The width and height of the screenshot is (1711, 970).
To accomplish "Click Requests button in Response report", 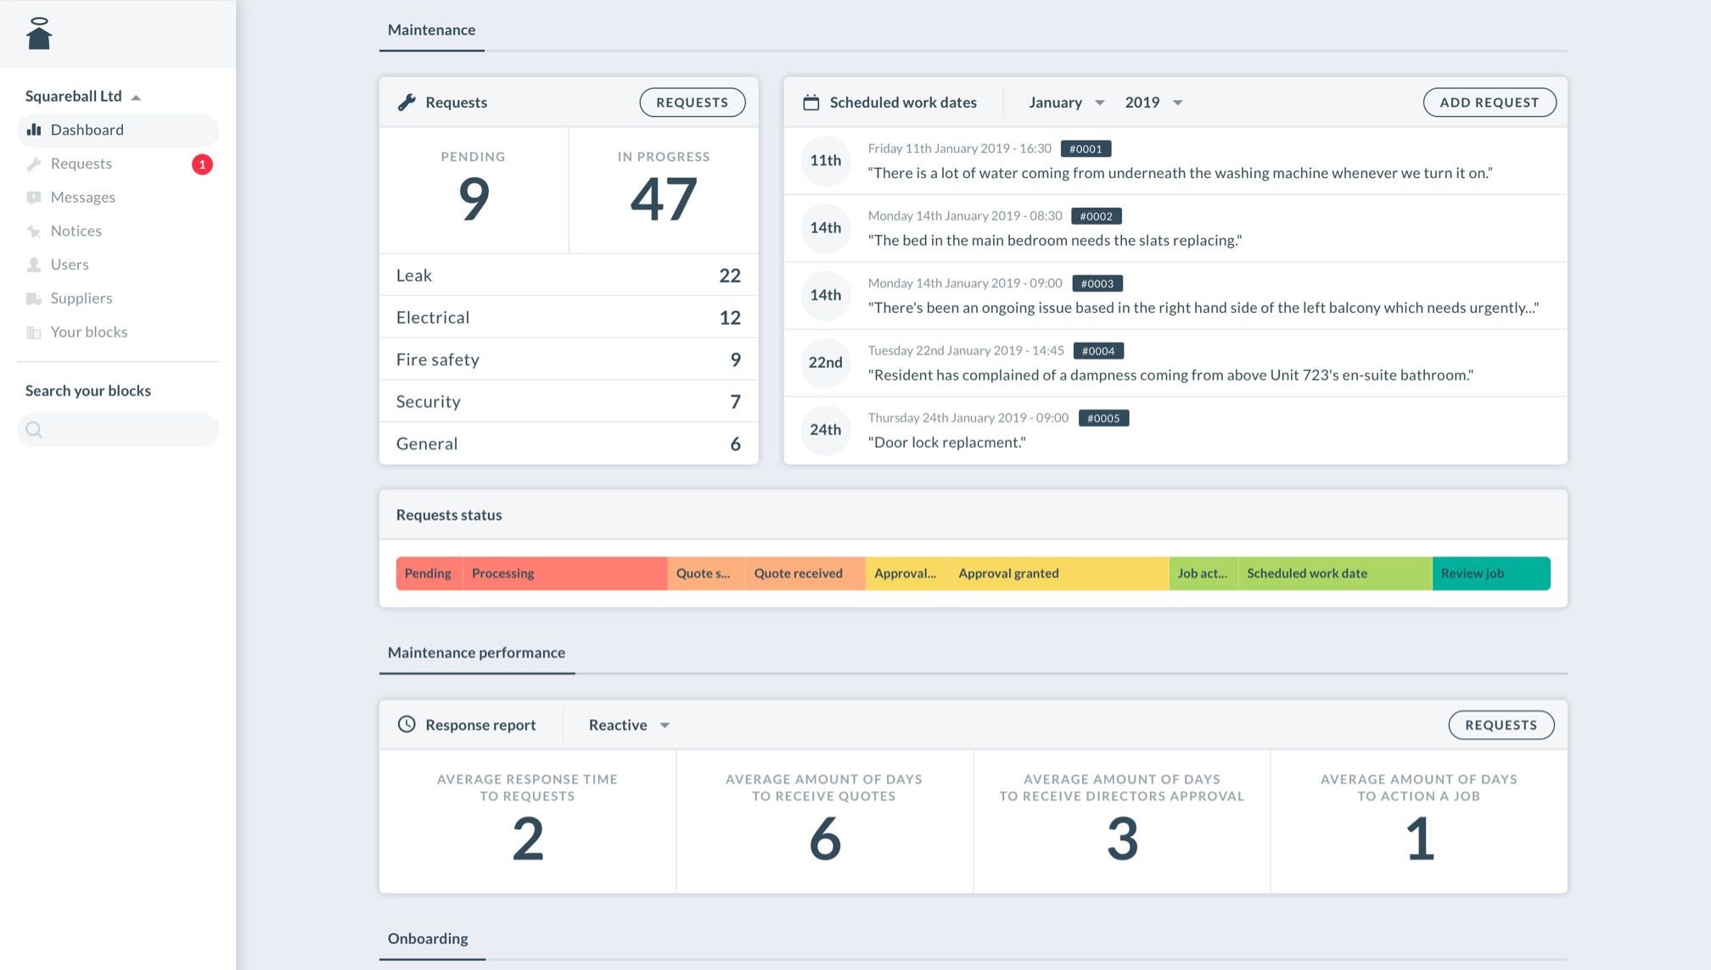I will click(1501, 725).
